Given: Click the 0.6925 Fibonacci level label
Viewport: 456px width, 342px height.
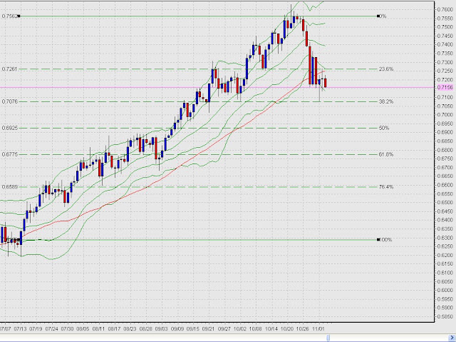Looking at the screenshot, I should pos(9,128).
